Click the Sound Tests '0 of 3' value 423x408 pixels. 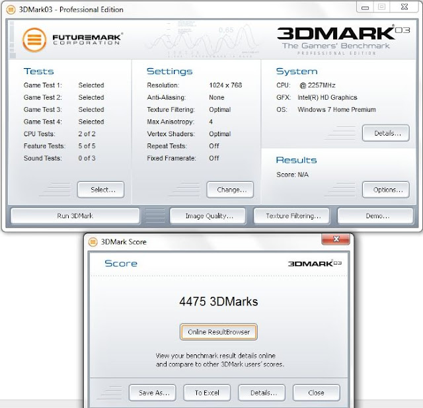[87, 158]
